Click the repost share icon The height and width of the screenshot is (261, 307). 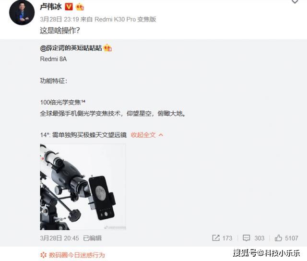[x=216, y=238]
